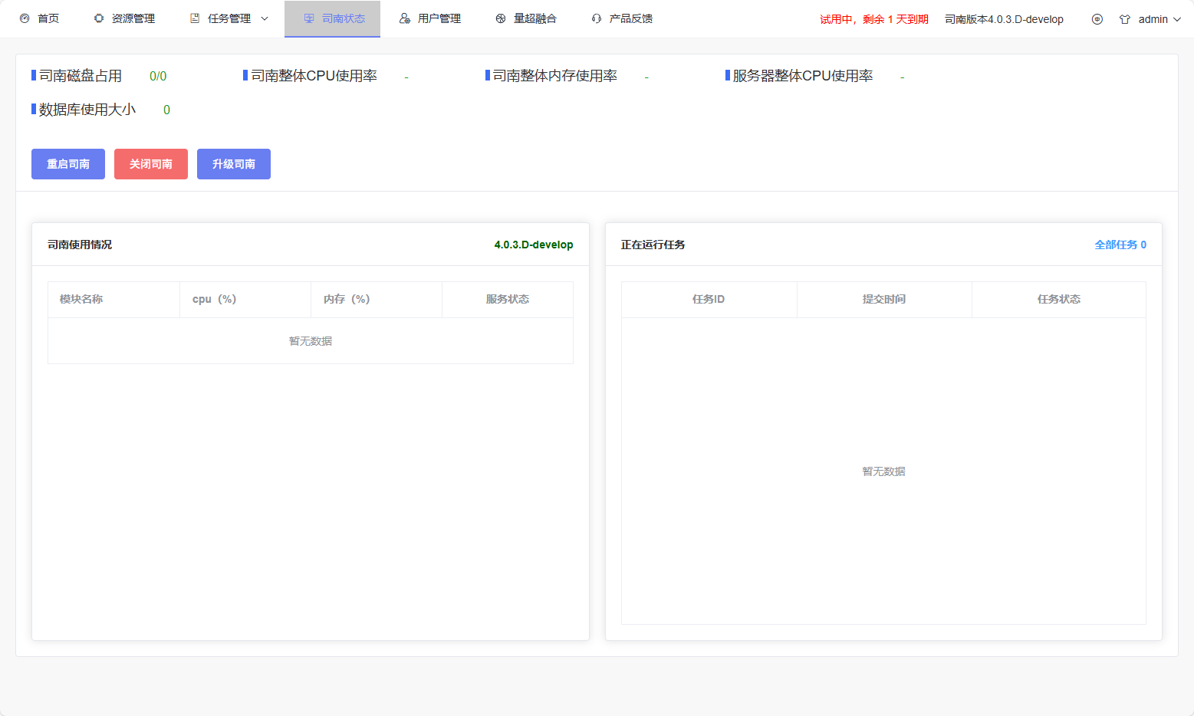Expand the admin account dropdown arrow
Screen dimensions: 1194x716
point(1177,19)
